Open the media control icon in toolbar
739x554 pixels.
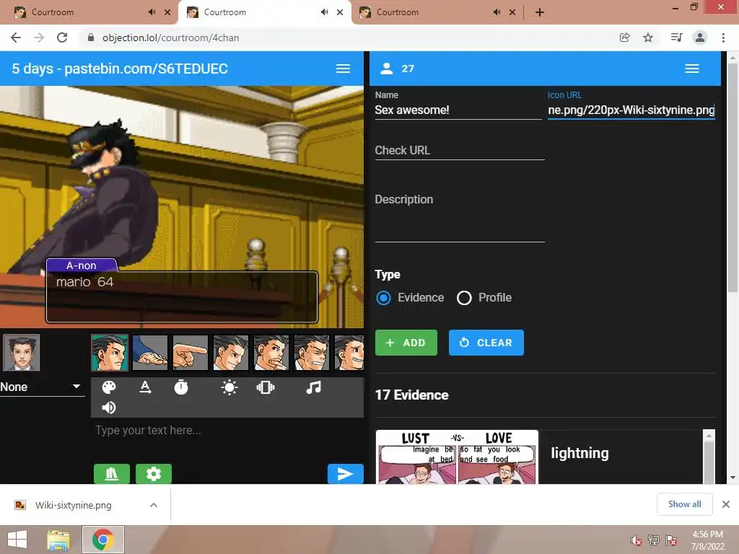(676, 38)
